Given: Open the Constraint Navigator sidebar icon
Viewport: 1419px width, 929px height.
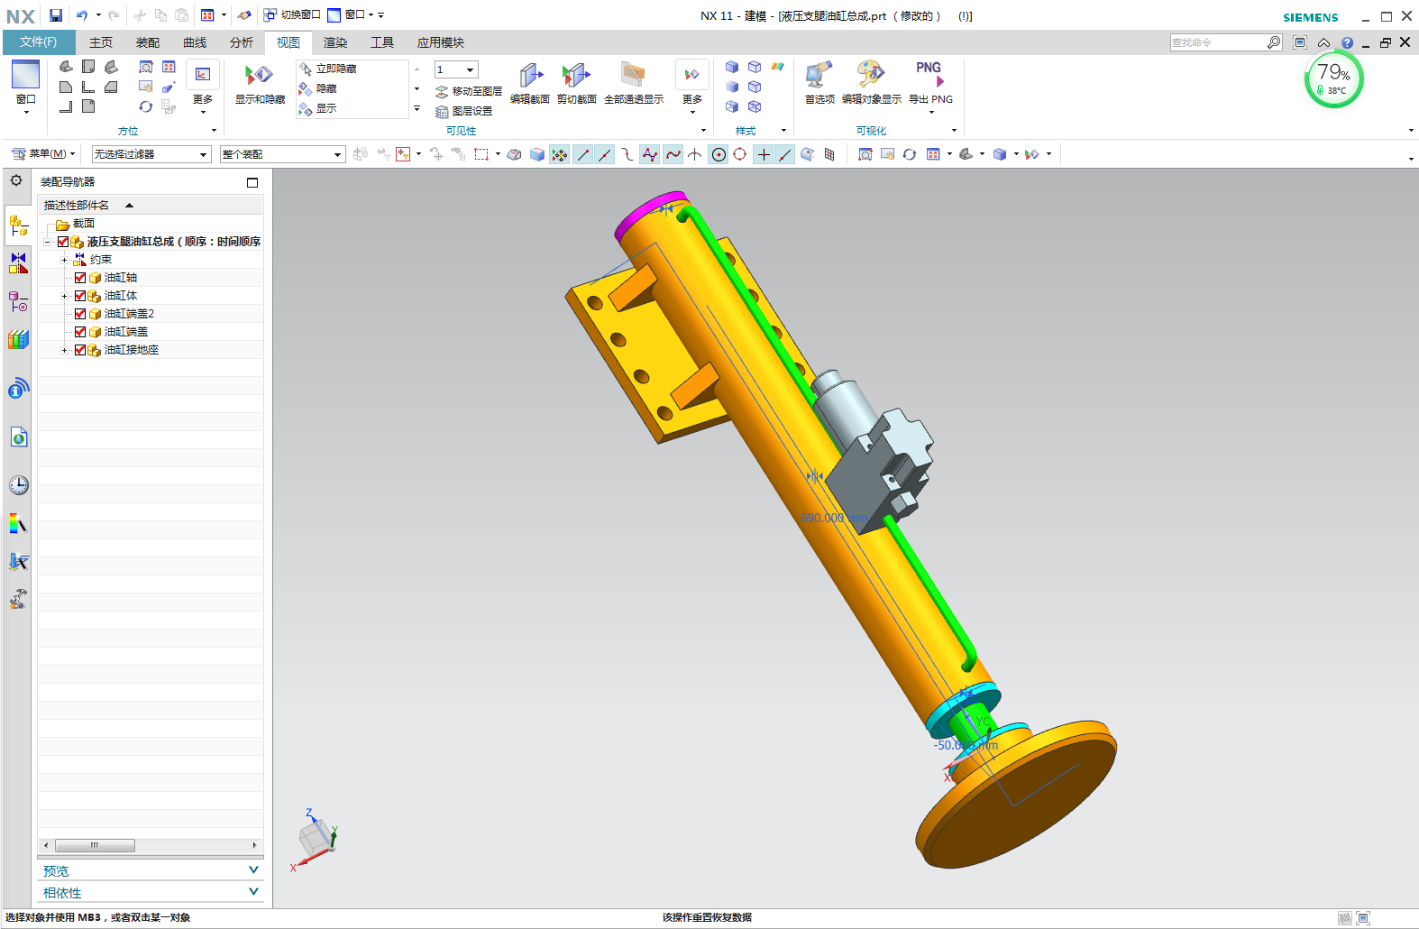Looking at the screenshot, I should pyautogui.click(x=18, y=263).
